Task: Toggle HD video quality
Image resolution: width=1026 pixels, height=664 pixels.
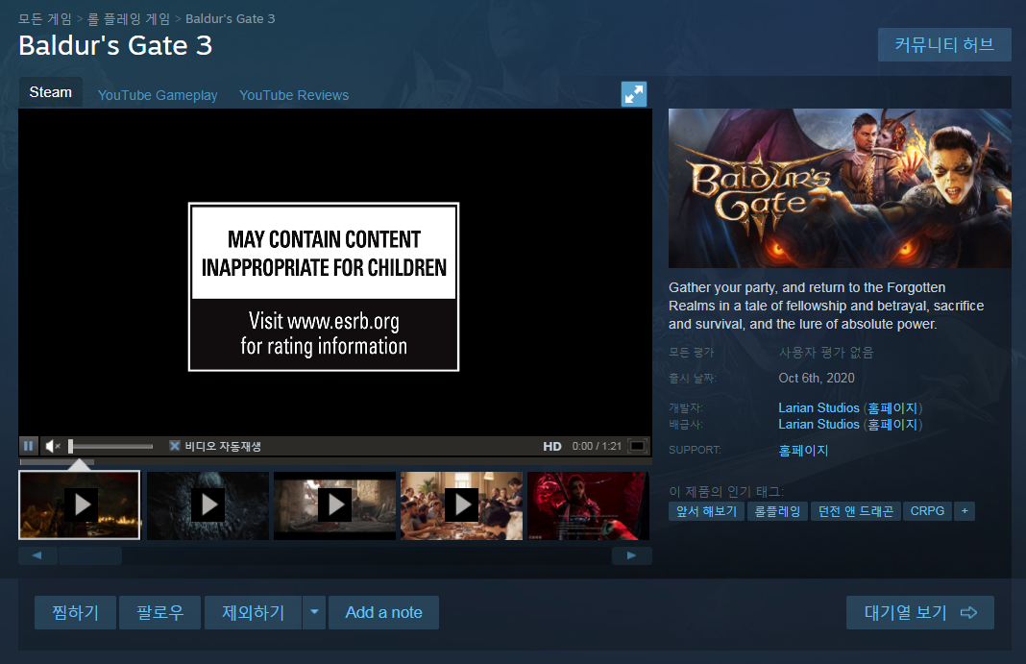Action: (x=551, y=446)
